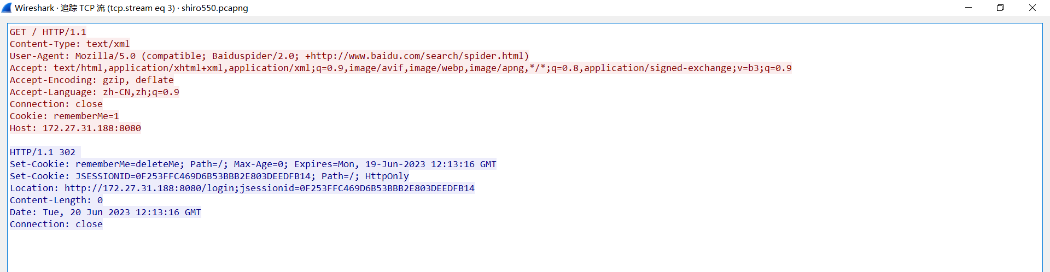
Task: Select the Date: Tue, 20 Jun 2023 line
Action: coord(105,212)
